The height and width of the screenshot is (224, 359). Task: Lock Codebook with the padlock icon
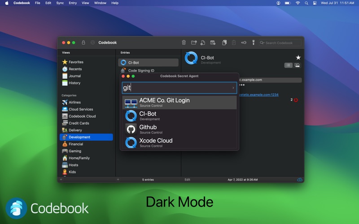[x=83, y=43]
